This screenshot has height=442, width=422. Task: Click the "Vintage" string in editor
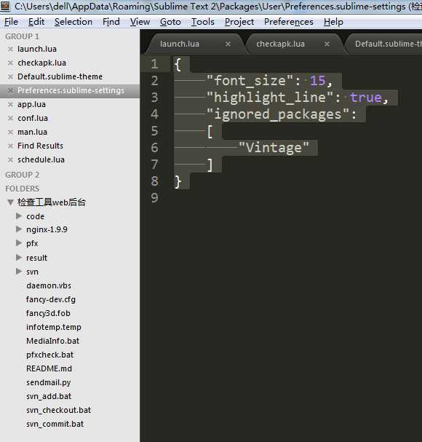pyautogui.click(x=274, y=148)
